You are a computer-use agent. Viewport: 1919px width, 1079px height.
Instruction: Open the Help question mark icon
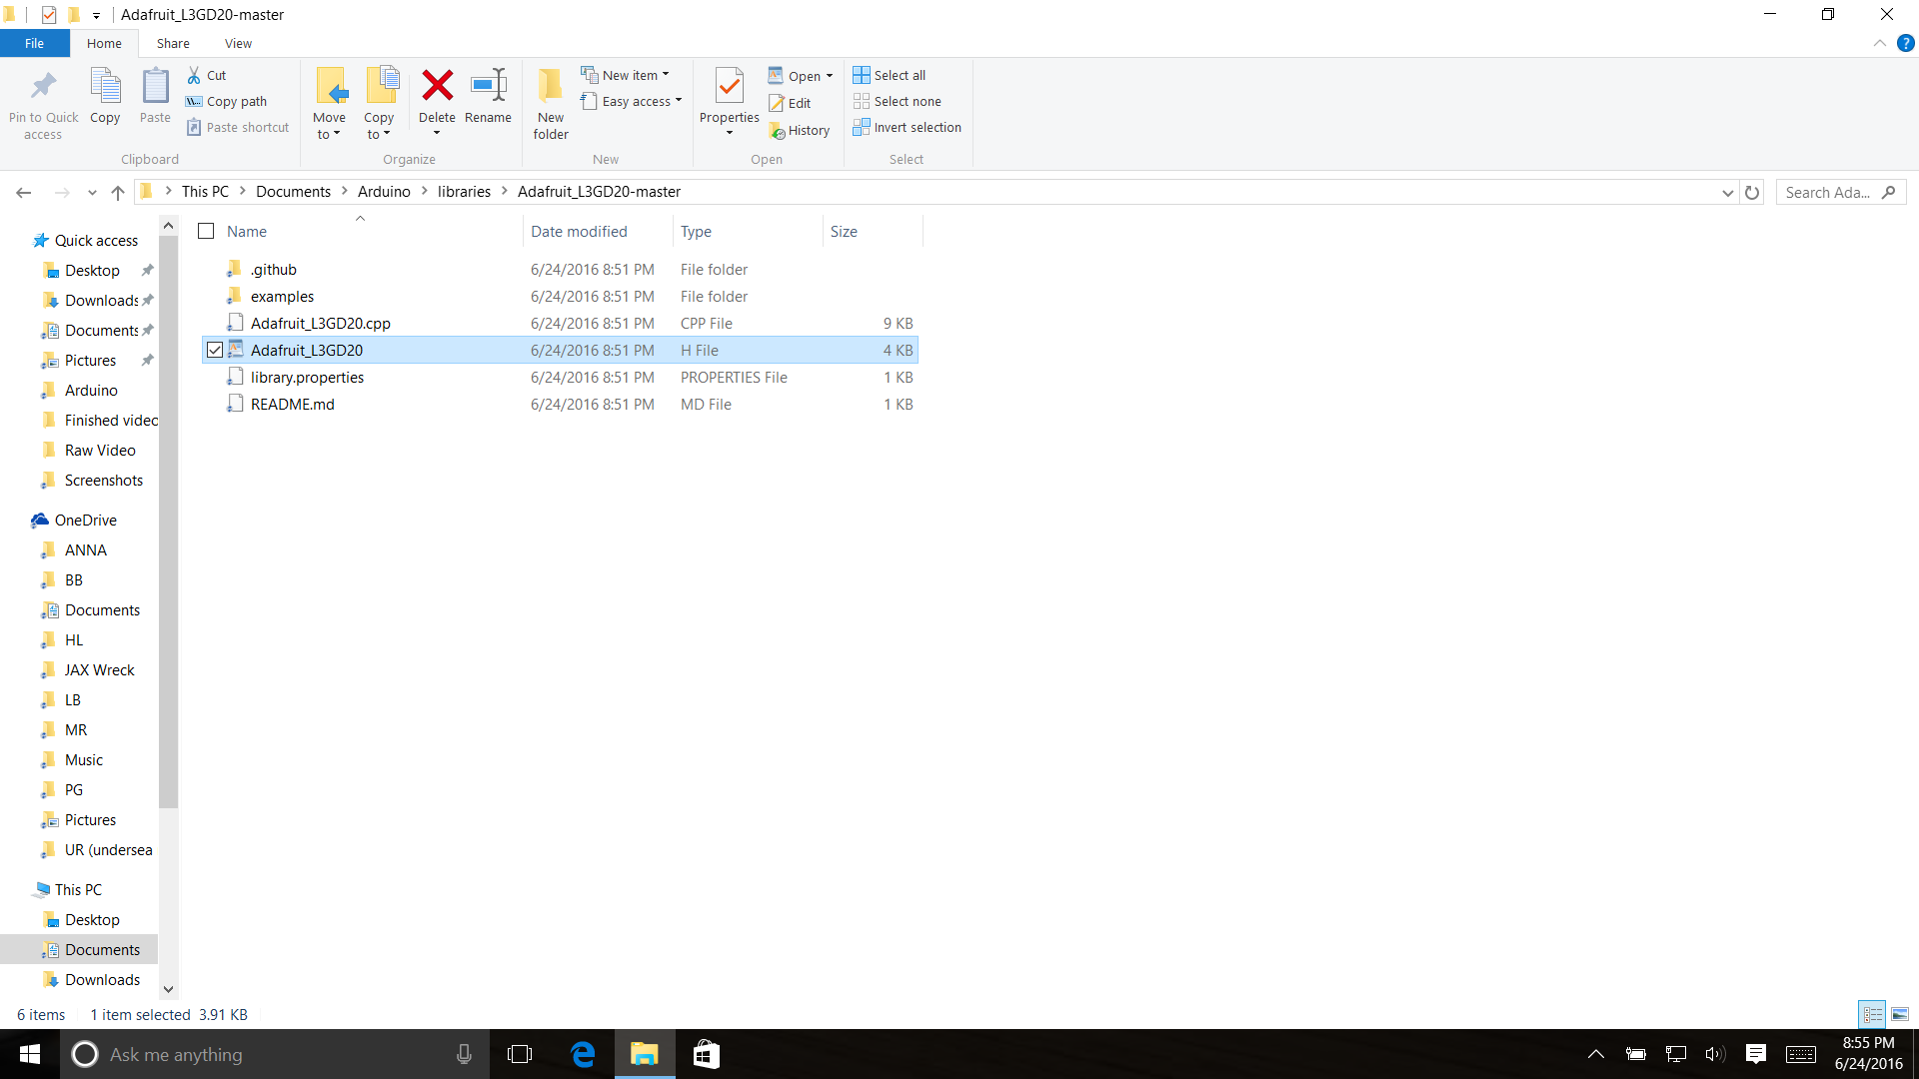(x=1906, y=43)
